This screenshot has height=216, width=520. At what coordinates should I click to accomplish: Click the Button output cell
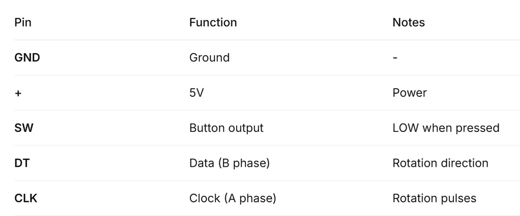point(226,128)
